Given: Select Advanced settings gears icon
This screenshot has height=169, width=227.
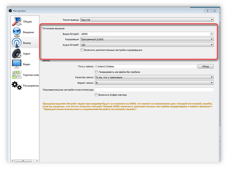Looking at the screenshot, I should click(17, 86).
